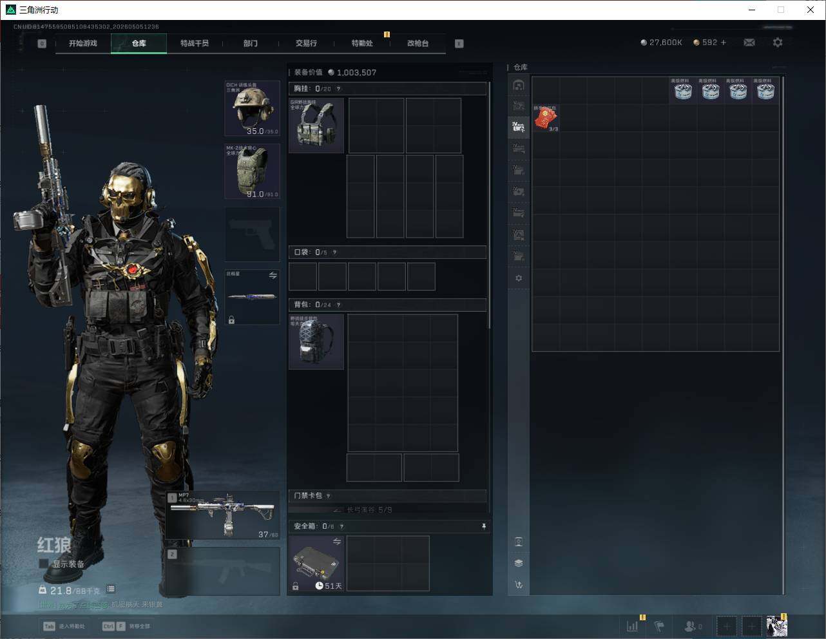Click the flags icon in bottom bar
The width and height of the screenshot is (826, 639).
[659, 625]
